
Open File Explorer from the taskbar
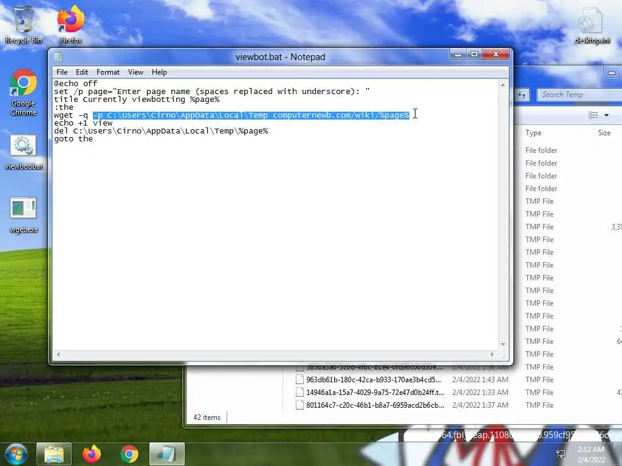(x=54, y=454)
